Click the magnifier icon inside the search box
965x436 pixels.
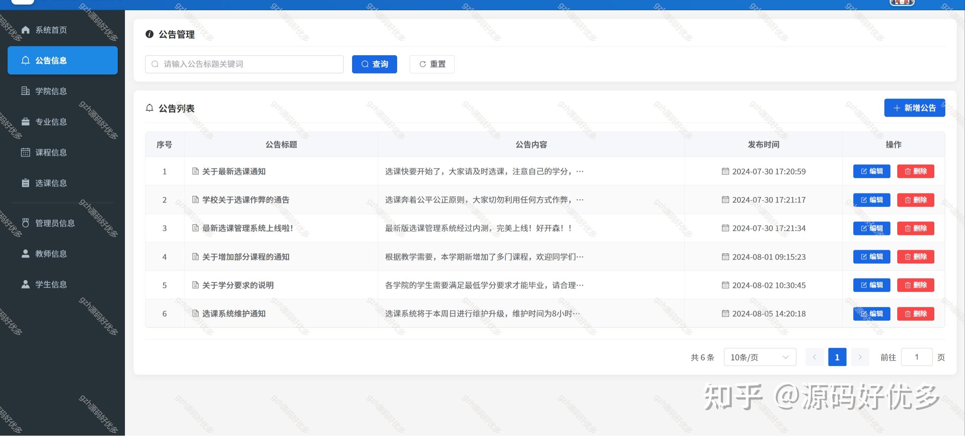pyautogui.click(x=155, y=64)
